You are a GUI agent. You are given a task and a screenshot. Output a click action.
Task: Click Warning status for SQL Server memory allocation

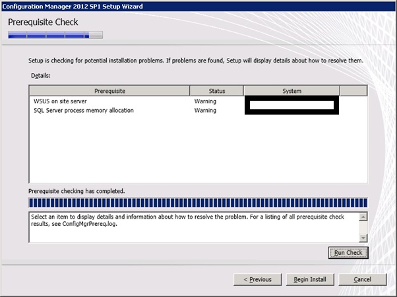[x=205, y=110]
